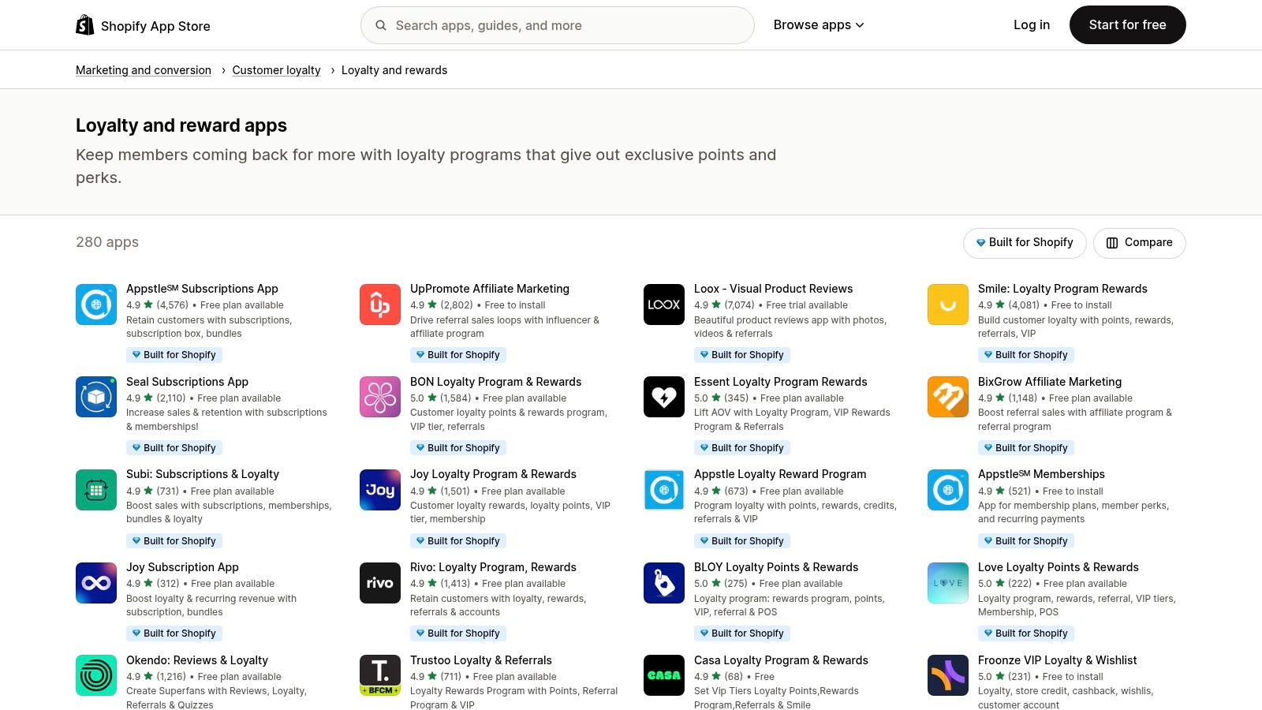1262x710 pixels.
Task: Open Loox - Visual Product Reviews title
Action: [x=774, y=289]
